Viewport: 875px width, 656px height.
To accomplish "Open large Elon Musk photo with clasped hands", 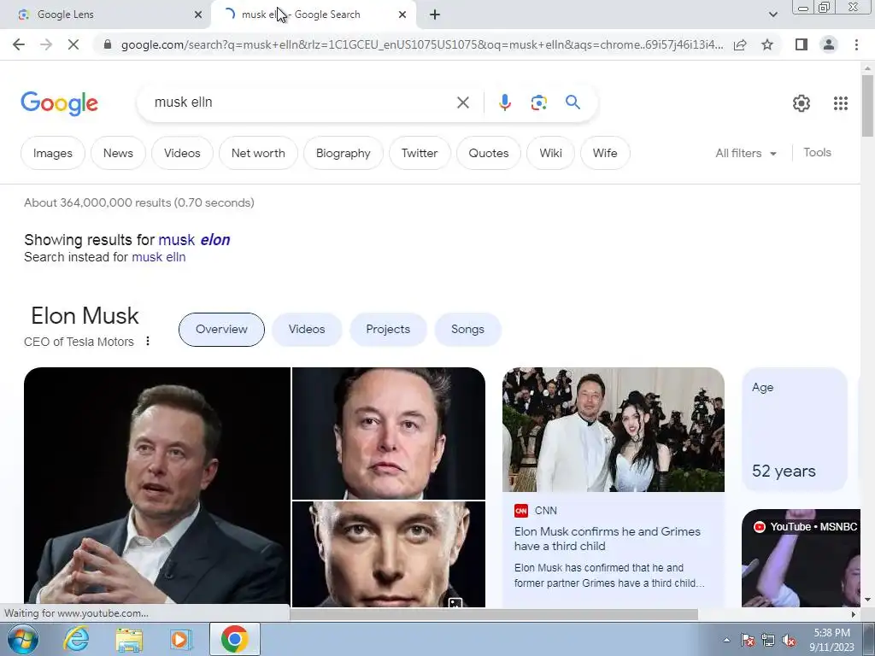I will click(157, 485).
